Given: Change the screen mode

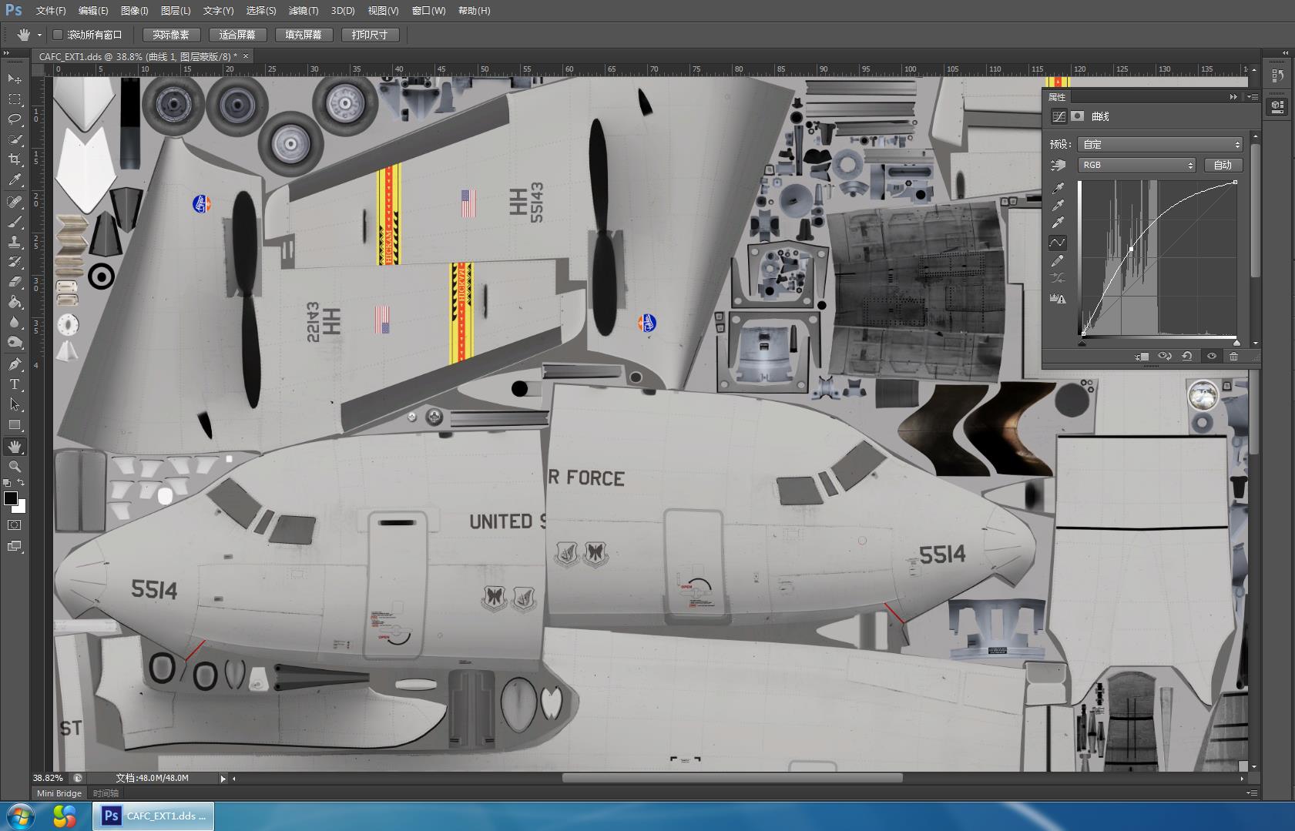Looking at the screenshot, I should coord(15,546).
